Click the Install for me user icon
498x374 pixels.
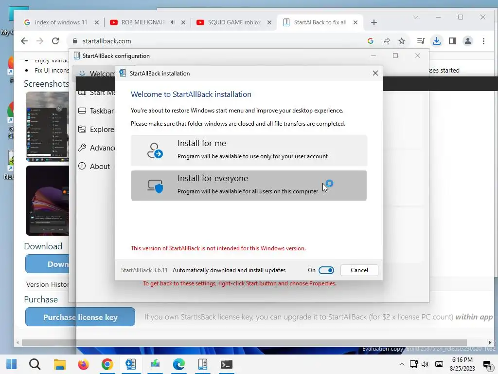155,150
